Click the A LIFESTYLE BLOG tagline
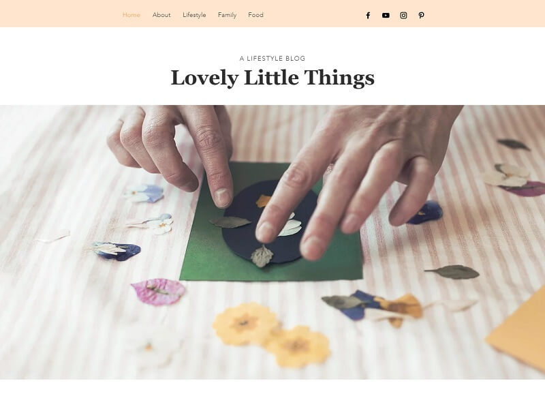545x409 pixels. pyautogui.click(x=272, y=59)
